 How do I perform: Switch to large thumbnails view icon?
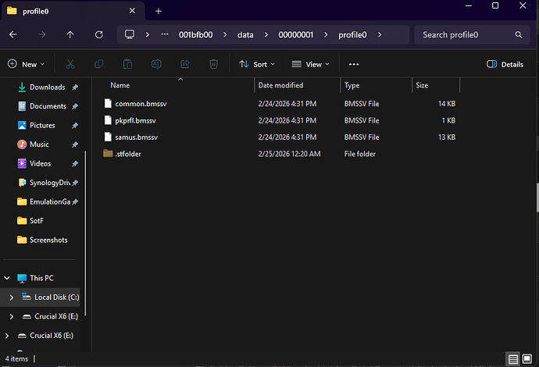pos(528,358)
